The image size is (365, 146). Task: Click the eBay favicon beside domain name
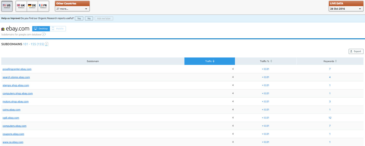click(x=3, y=29)
